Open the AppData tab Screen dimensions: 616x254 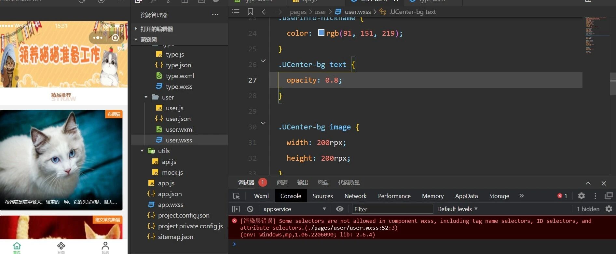pos(466,196)
